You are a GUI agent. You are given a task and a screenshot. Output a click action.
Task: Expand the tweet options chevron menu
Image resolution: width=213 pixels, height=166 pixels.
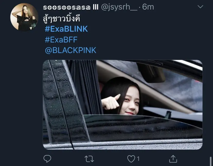pyautogui.click(x=200, y=7)
